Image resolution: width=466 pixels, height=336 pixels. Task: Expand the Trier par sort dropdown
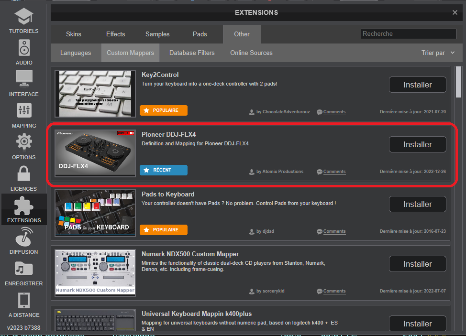pos(438,53)
